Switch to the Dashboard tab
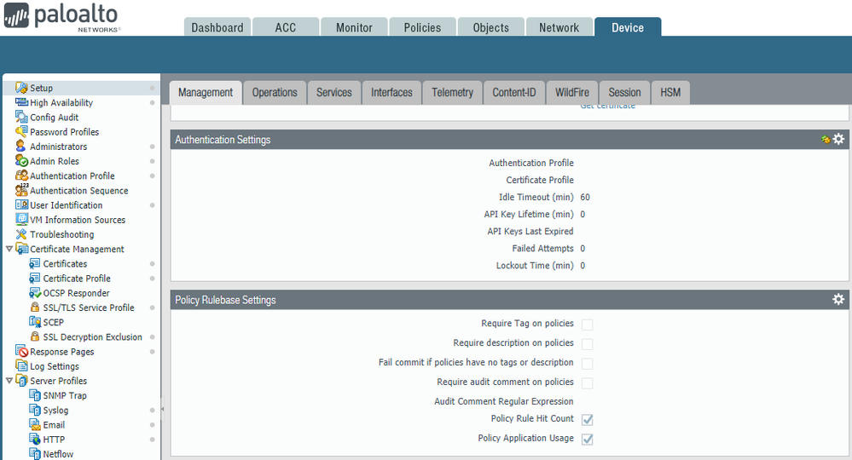Screen dimensions: 852x460 (x=217, y=27)
